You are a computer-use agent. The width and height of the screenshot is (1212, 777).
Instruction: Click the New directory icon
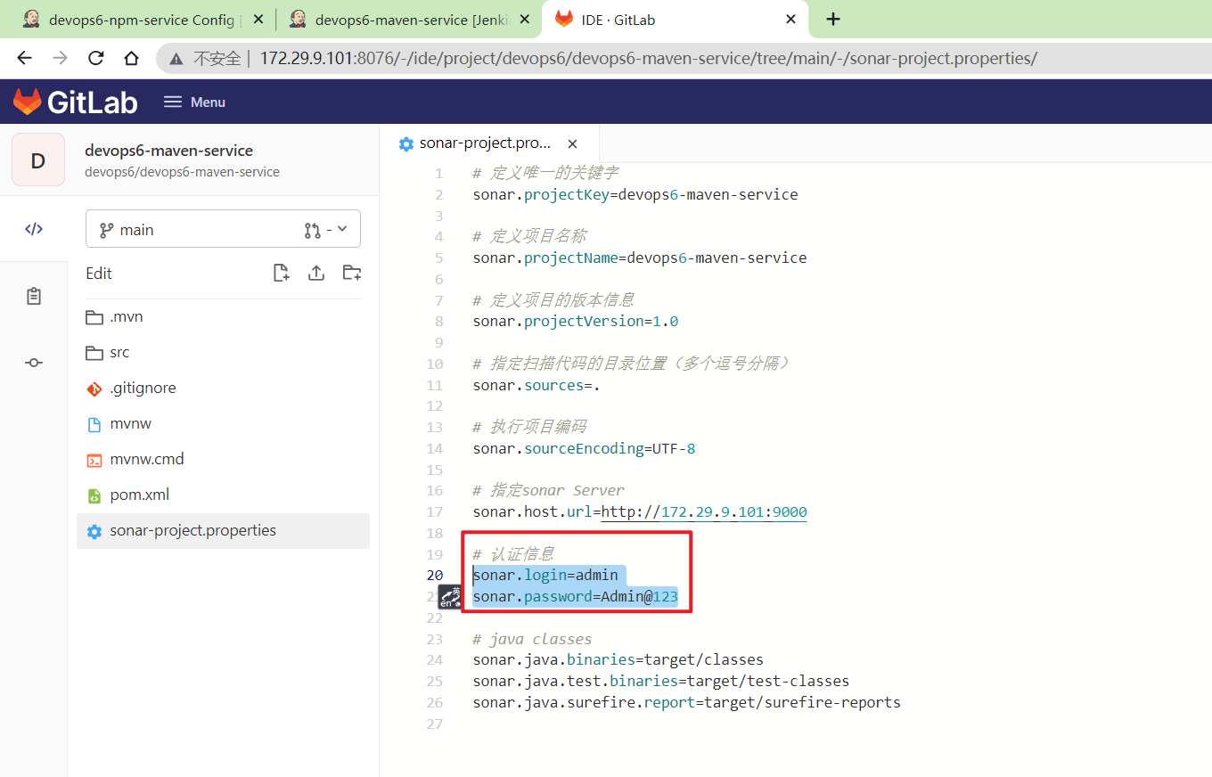coord(352,273)
